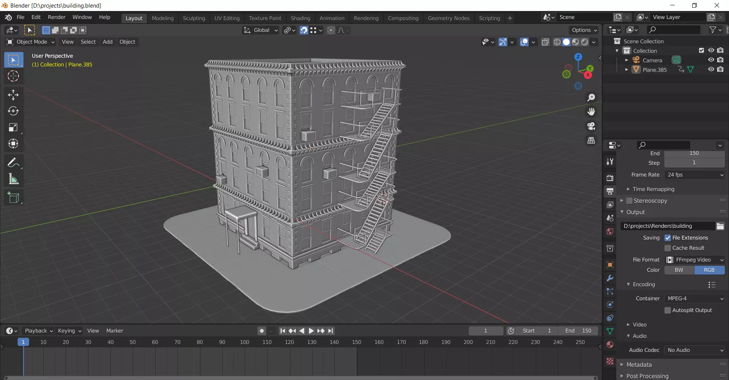Viewport: 729px width, 380px height.
Task: Select the Move tool in the toolbar
Action: [13, 95]
